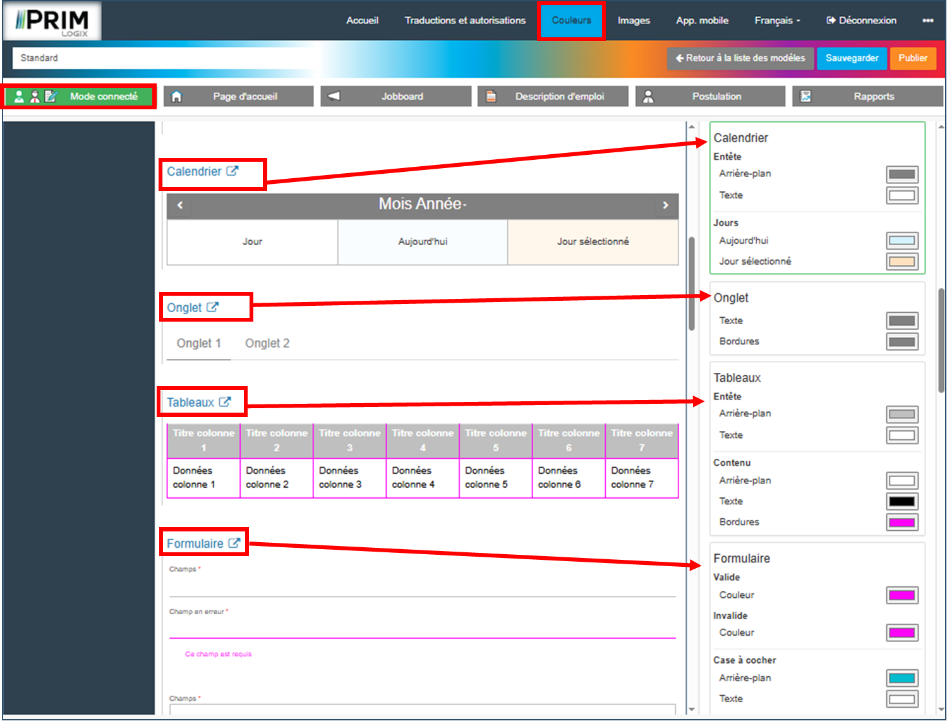Advance calendar with the next month arrow
Screen dimensions: 947x721
pos(665,205)
